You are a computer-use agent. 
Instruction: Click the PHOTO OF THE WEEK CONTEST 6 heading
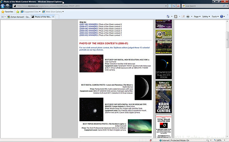[x=104, y=44]
